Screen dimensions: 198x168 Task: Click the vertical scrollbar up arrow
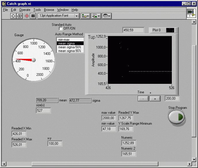[194, 22]
